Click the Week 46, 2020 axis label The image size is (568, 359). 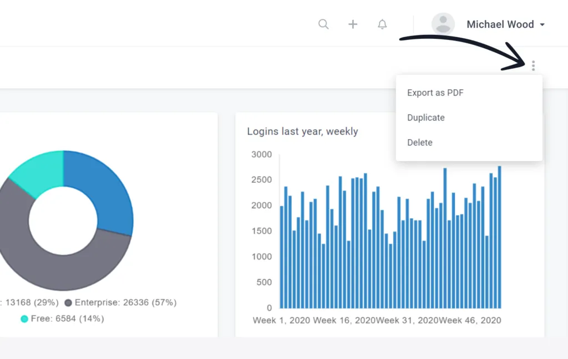(x=470, y=320)
